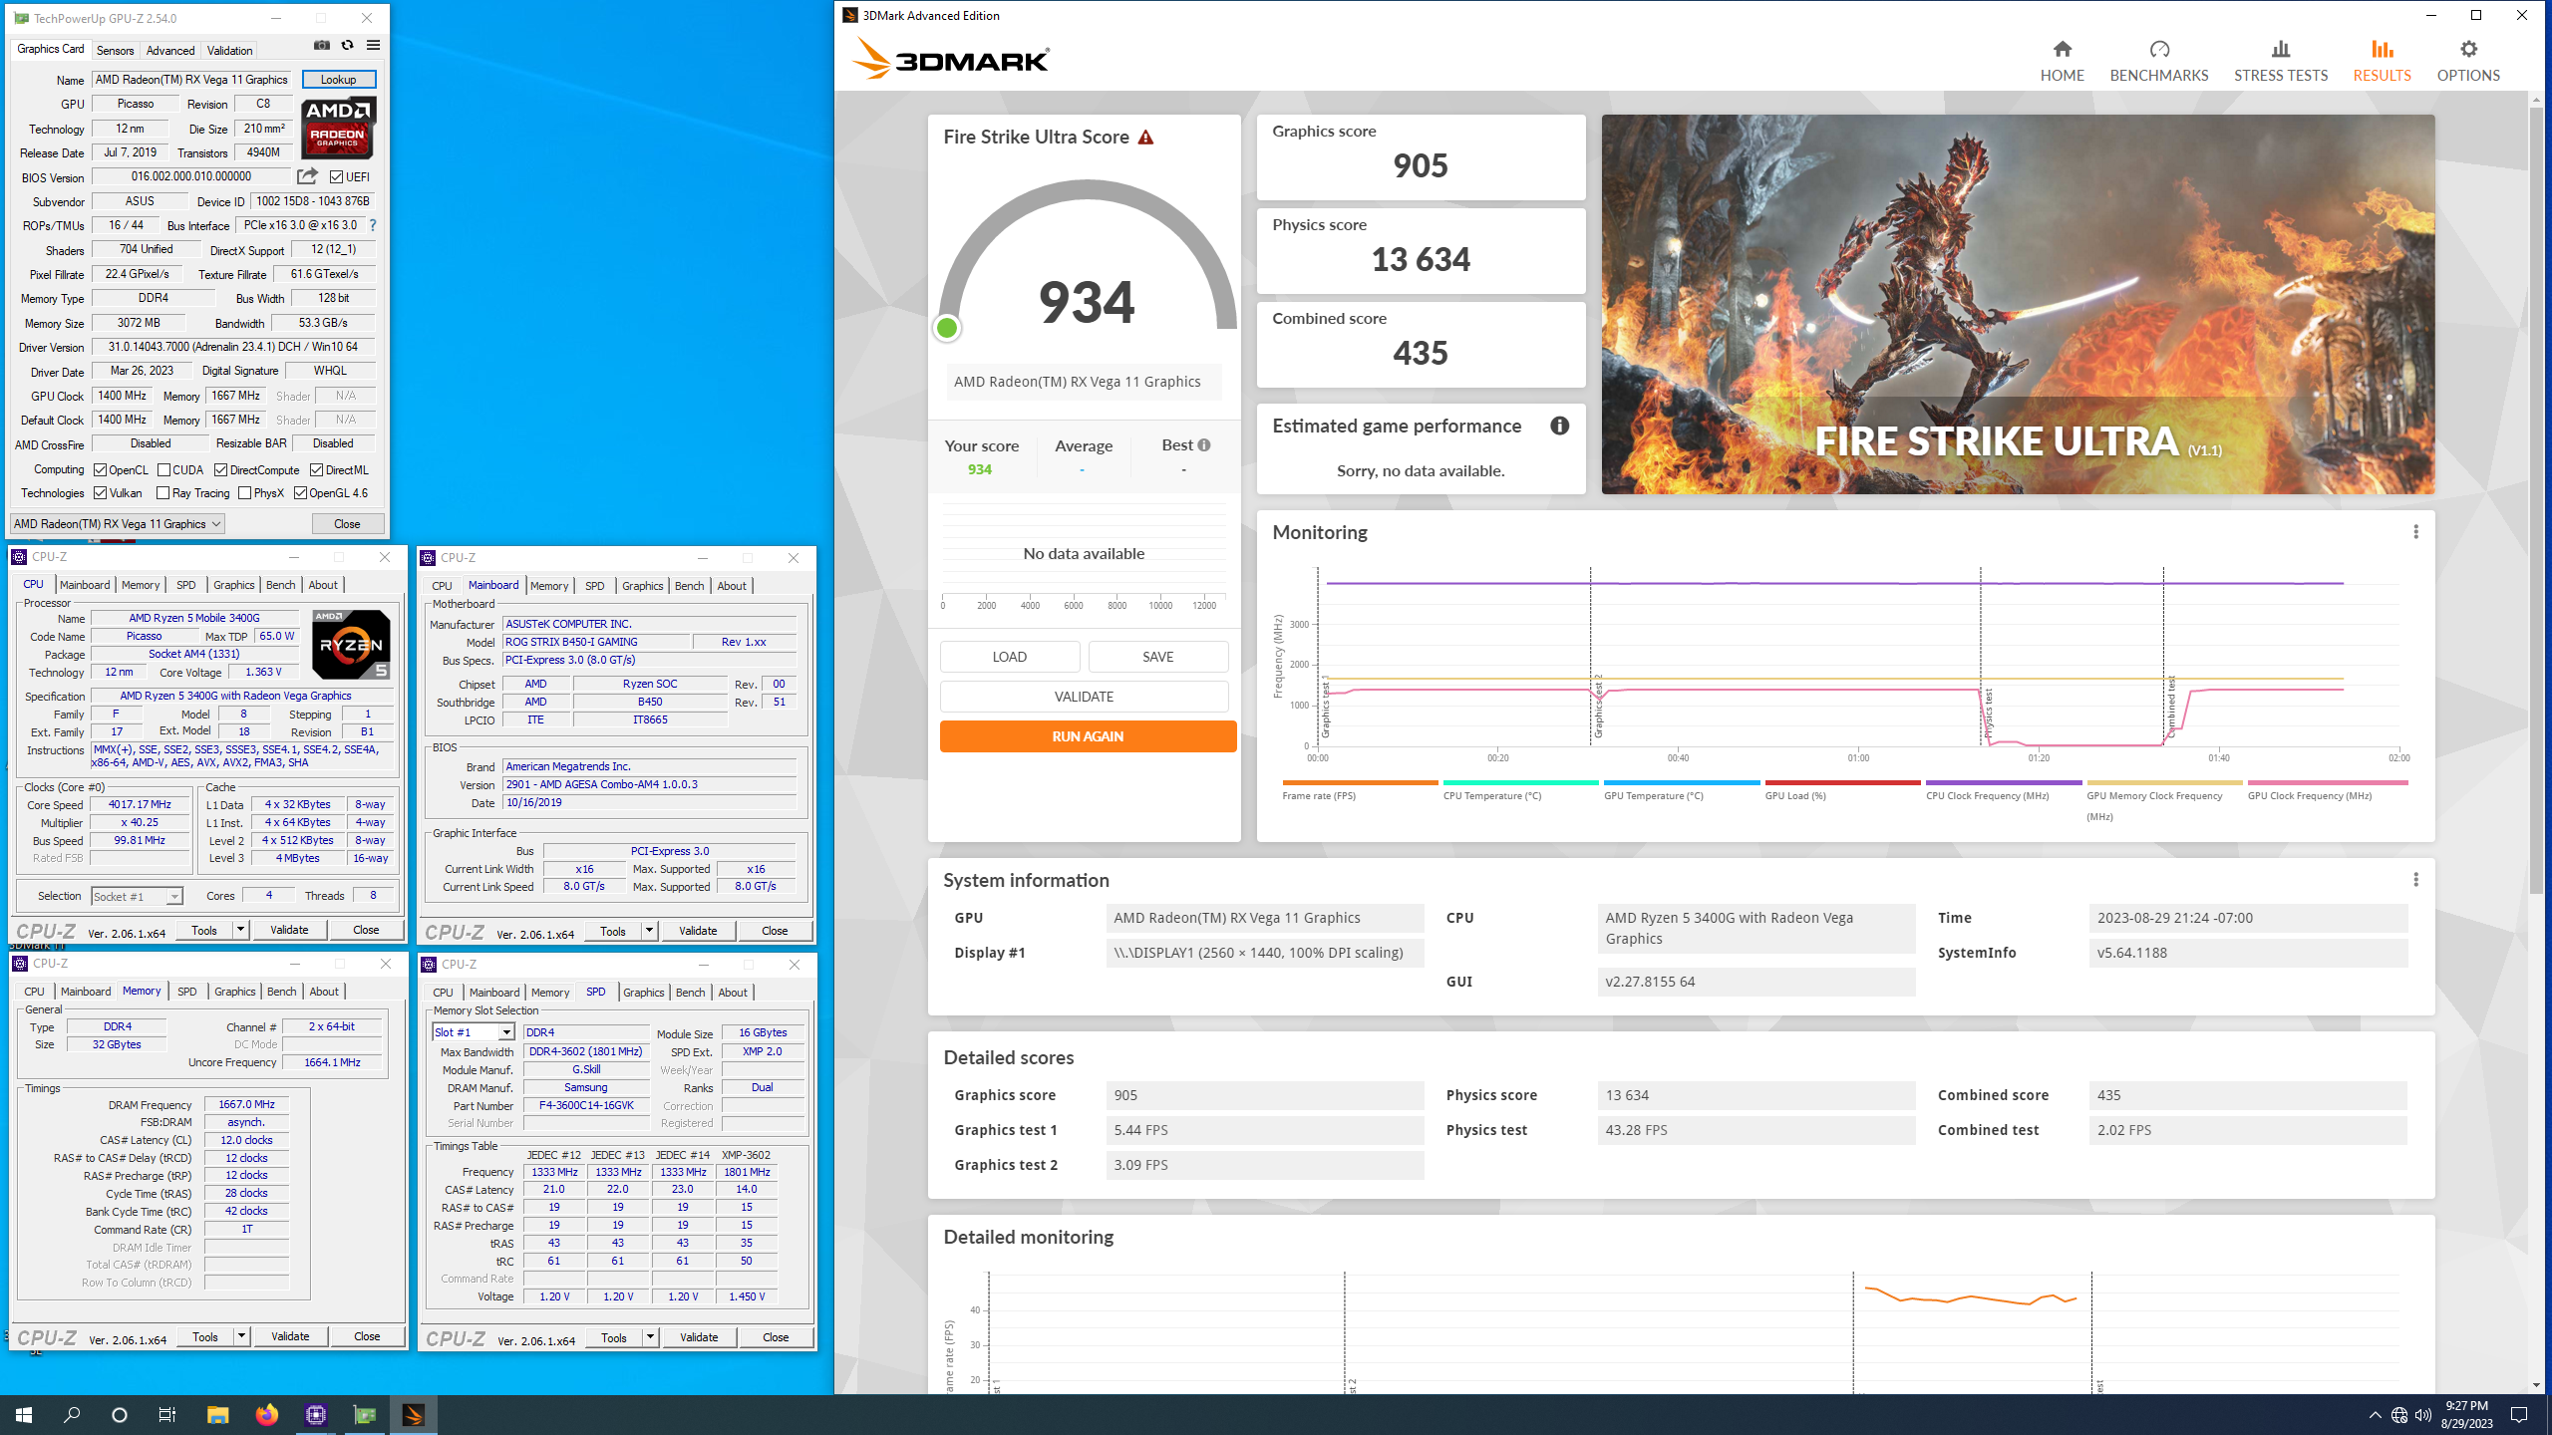Click the 3DMark VALIDATE button
Viewport: 2552px width, 1435px height.
(x=1084, y=697)
